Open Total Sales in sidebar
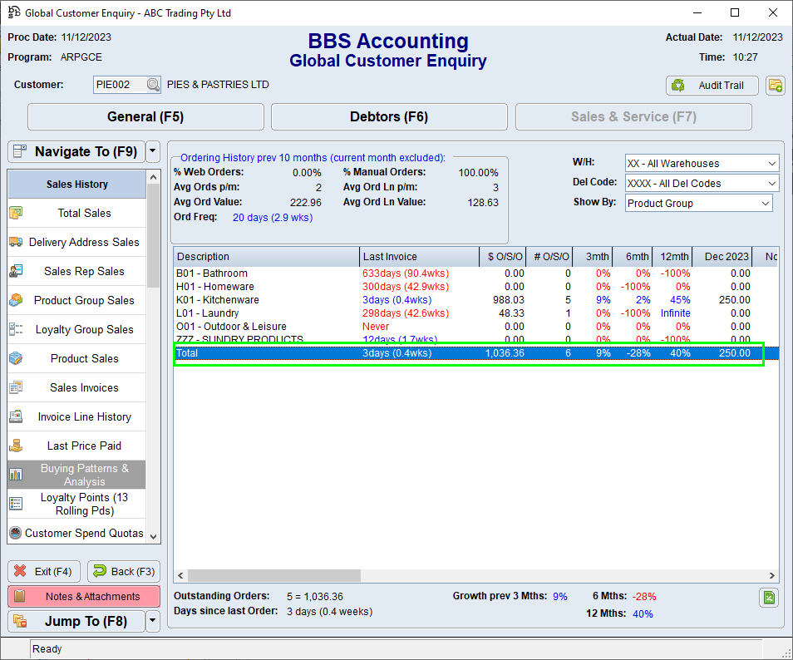The height and width of the screenshot is (660, 793). (84, 214)
